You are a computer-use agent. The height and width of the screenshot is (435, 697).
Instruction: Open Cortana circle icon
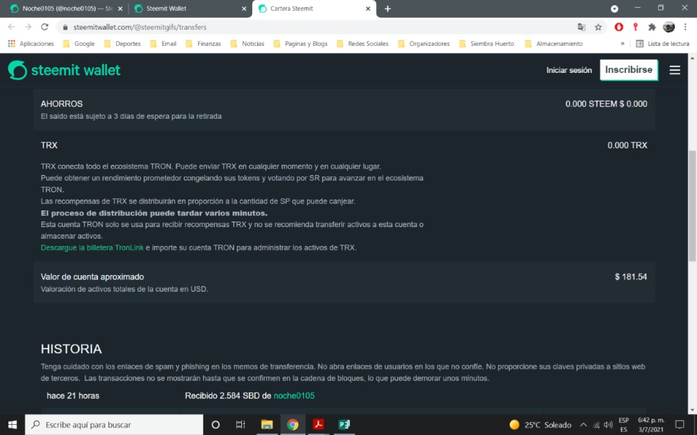point(216,425)
